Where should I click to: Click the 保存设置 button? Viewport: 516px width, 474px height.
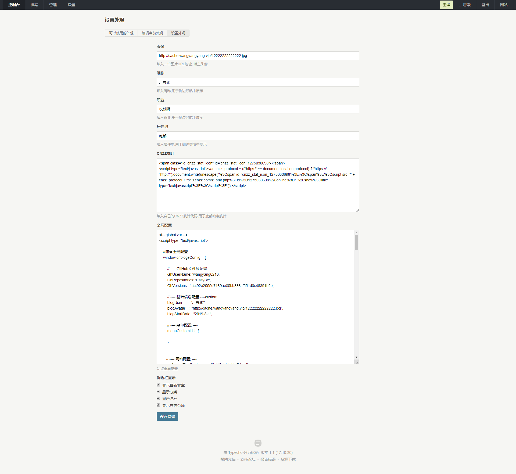click(167, 416)
